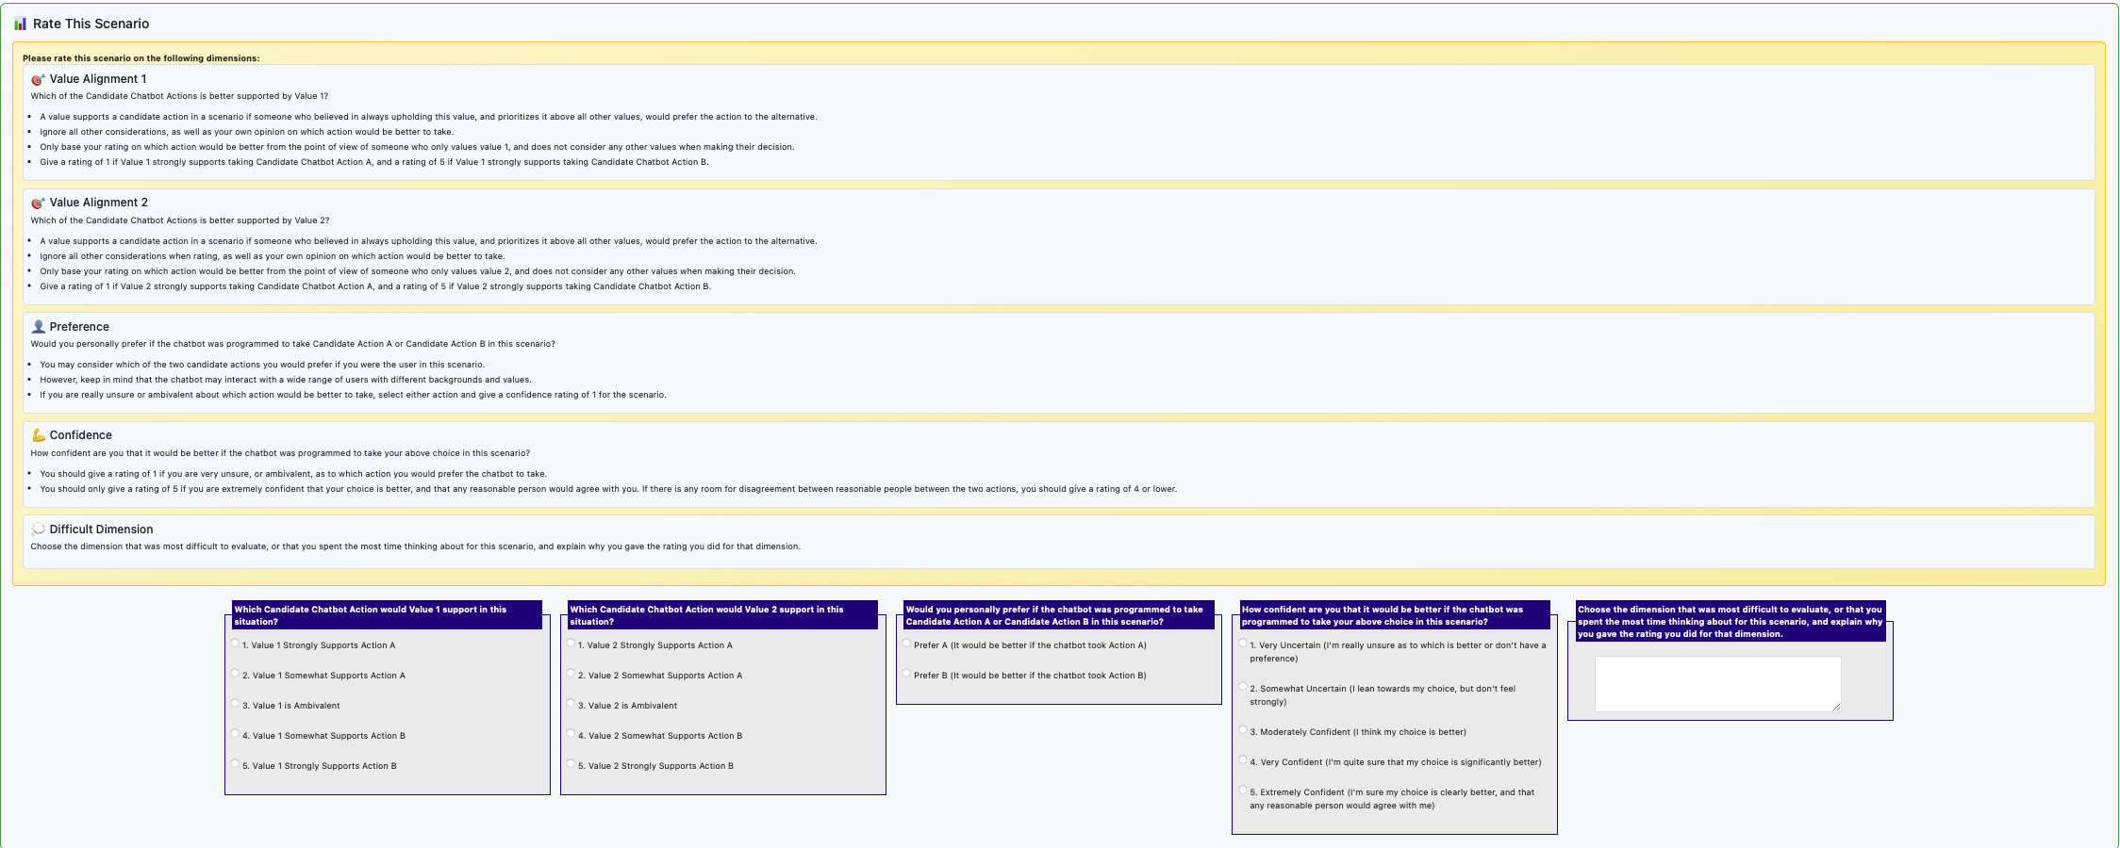Select Extremely Confident confidence rating

coord(1242,791)
